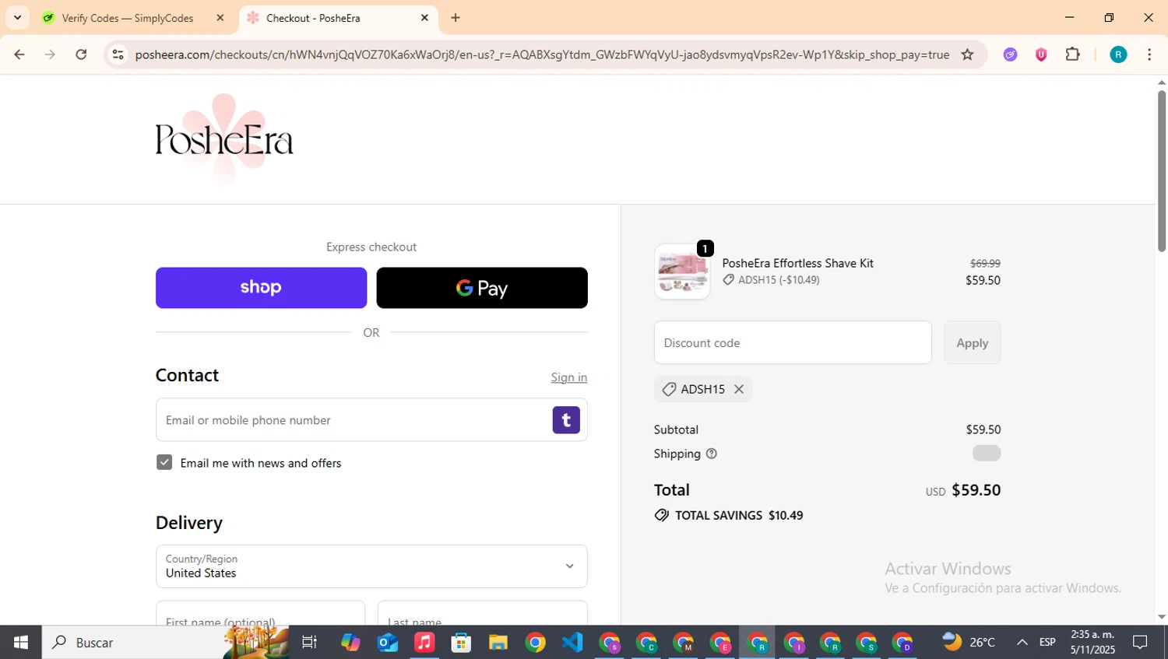Open Chrome profile M window in taskbar
Viewport: 1168px width, 659px height.
[x=684, y=643]
